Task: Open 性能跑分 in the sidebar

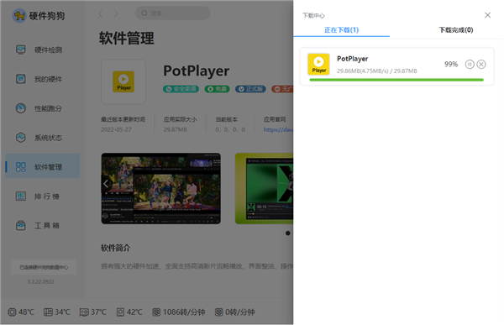Action: (43, 108)
